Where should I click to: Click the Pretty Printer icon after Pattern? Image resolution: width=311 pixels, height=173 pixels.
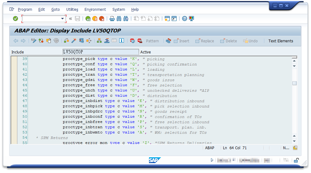coord(169,41)
